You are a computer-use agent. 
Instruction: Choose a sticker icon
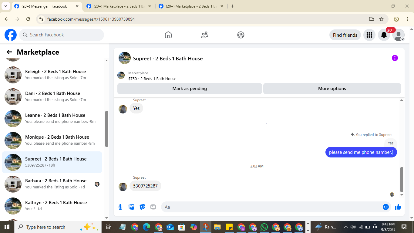tap(142, 207)
